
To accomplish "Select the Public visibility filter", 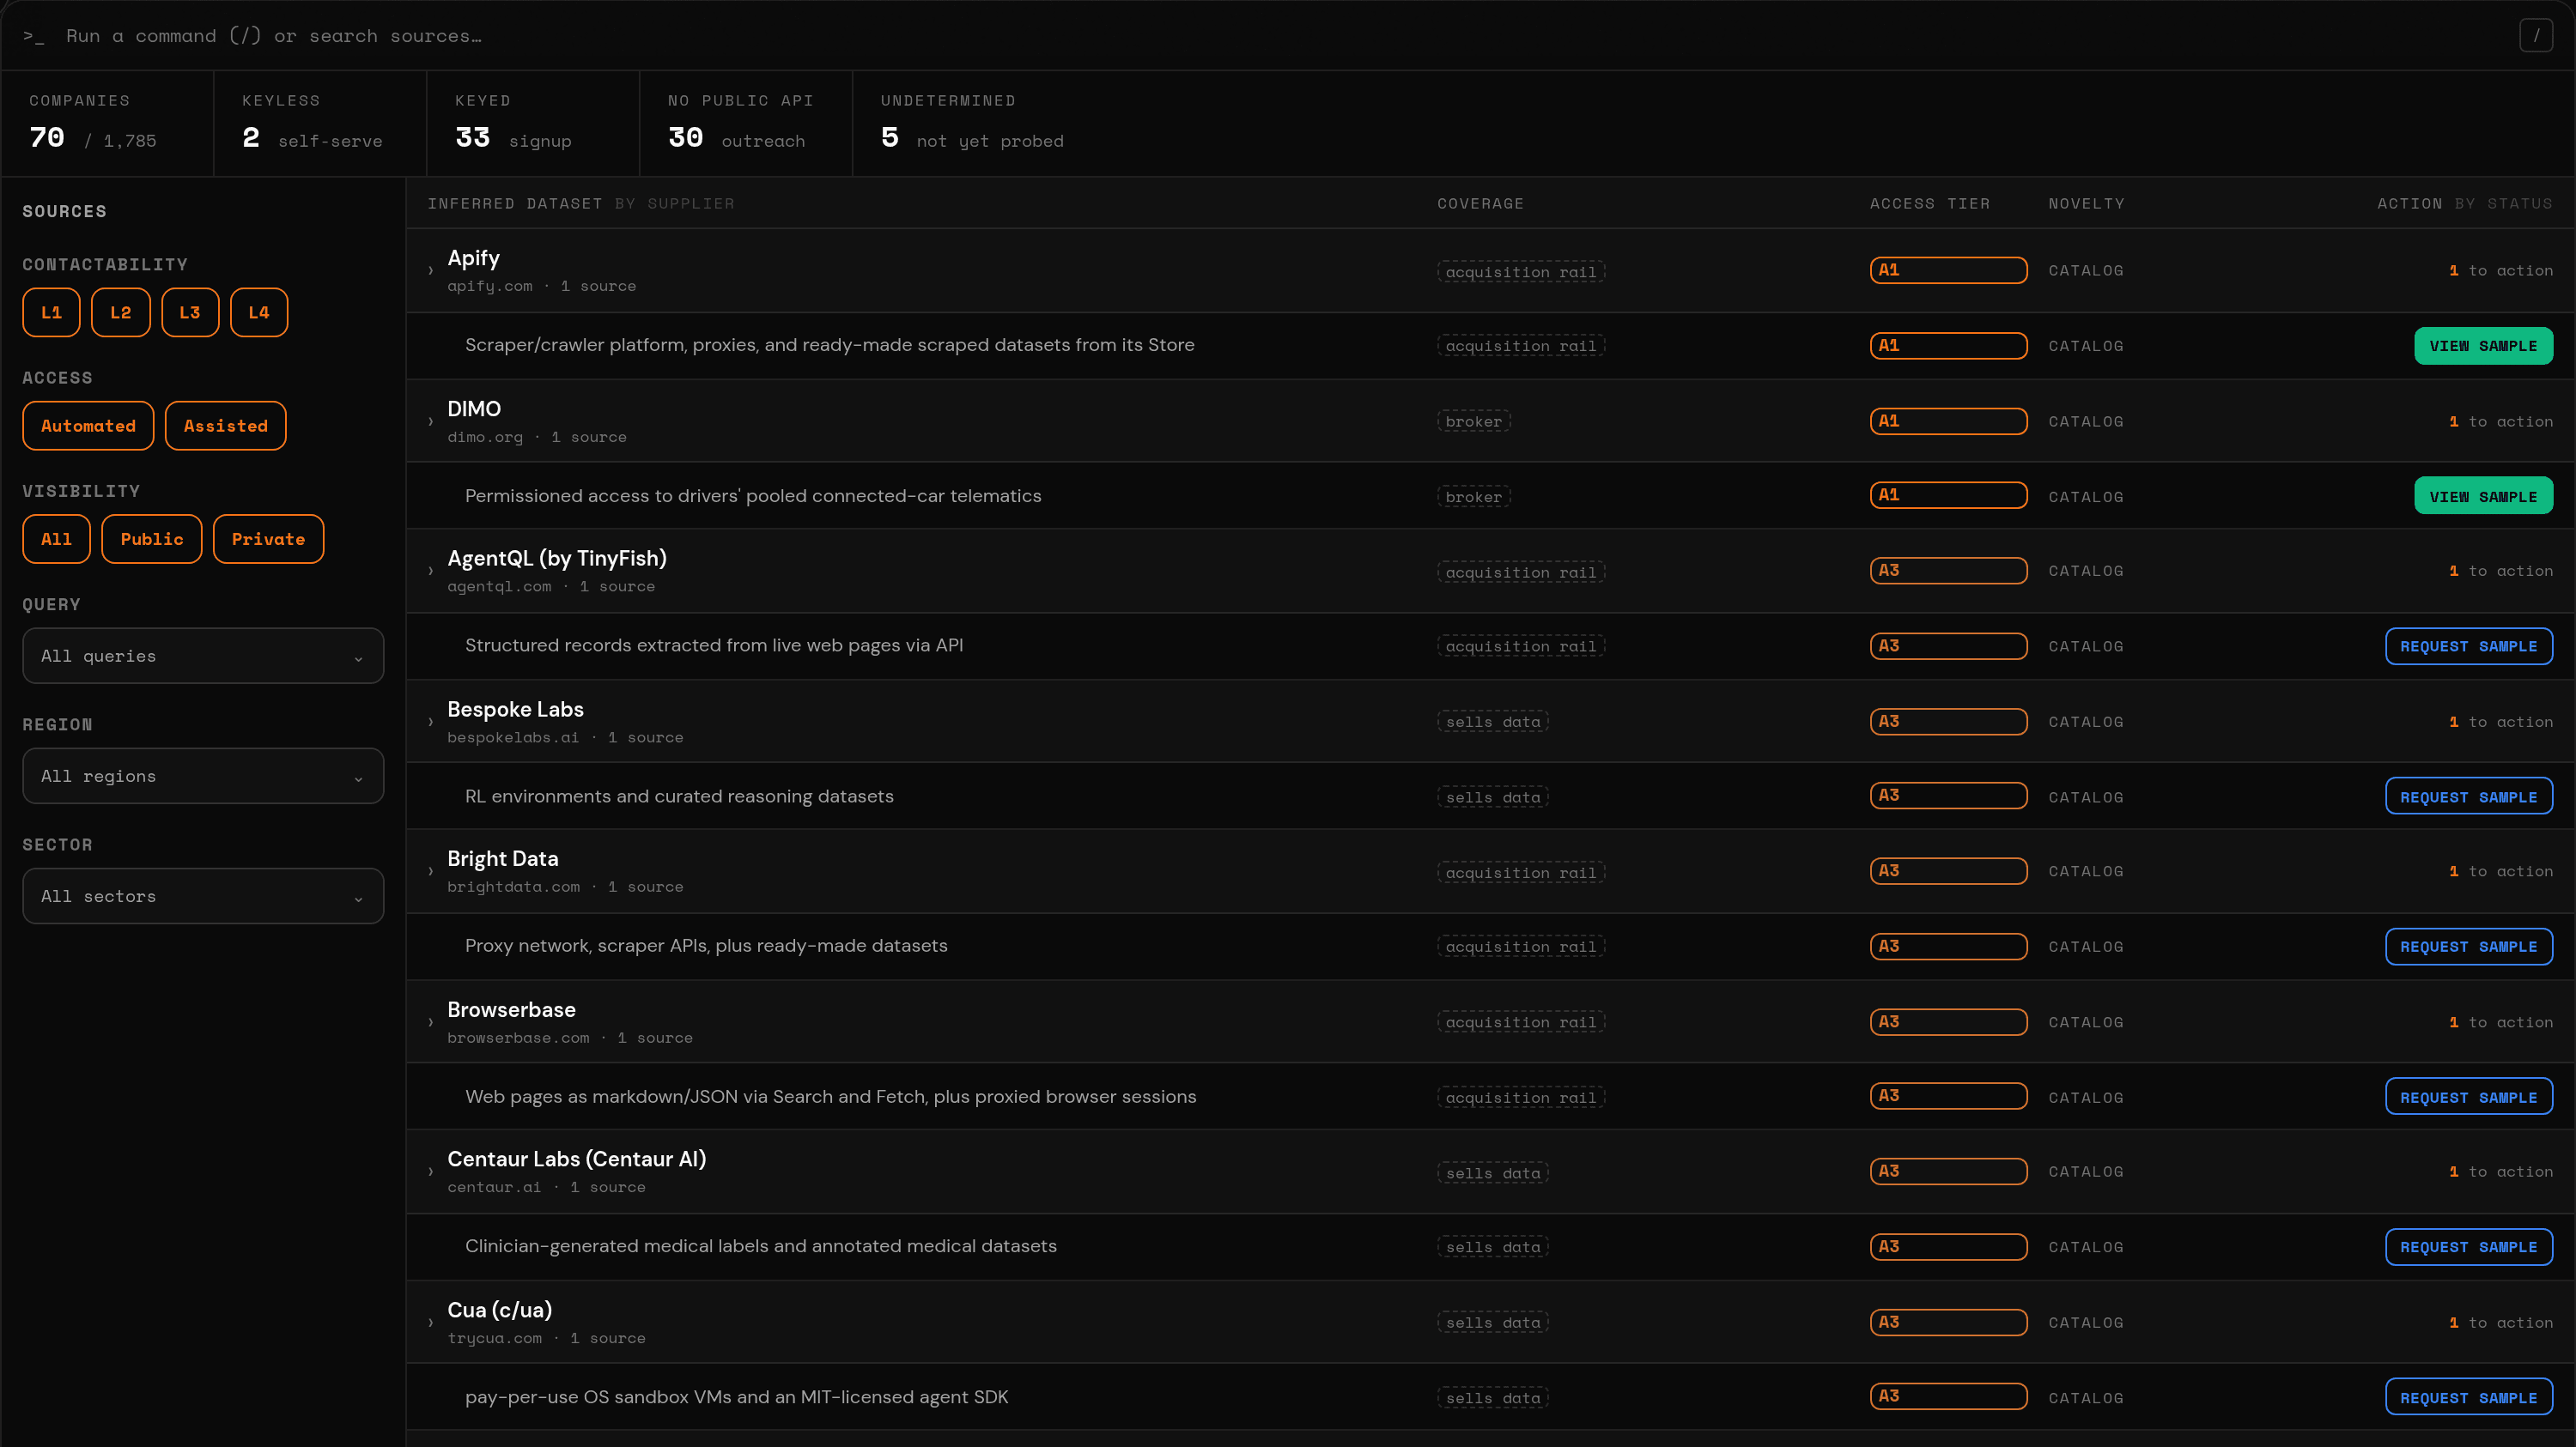I will tap(152, 540).
